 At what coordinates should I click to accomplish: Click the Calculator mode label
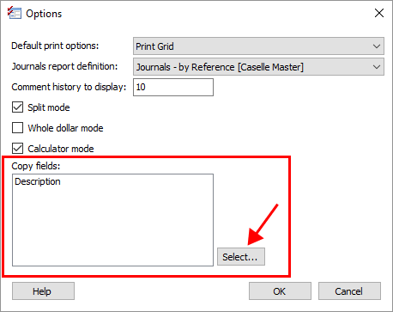(61, 149)
